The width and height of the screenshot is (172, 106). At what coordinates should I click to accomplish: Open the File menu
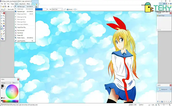pos(2,4)
